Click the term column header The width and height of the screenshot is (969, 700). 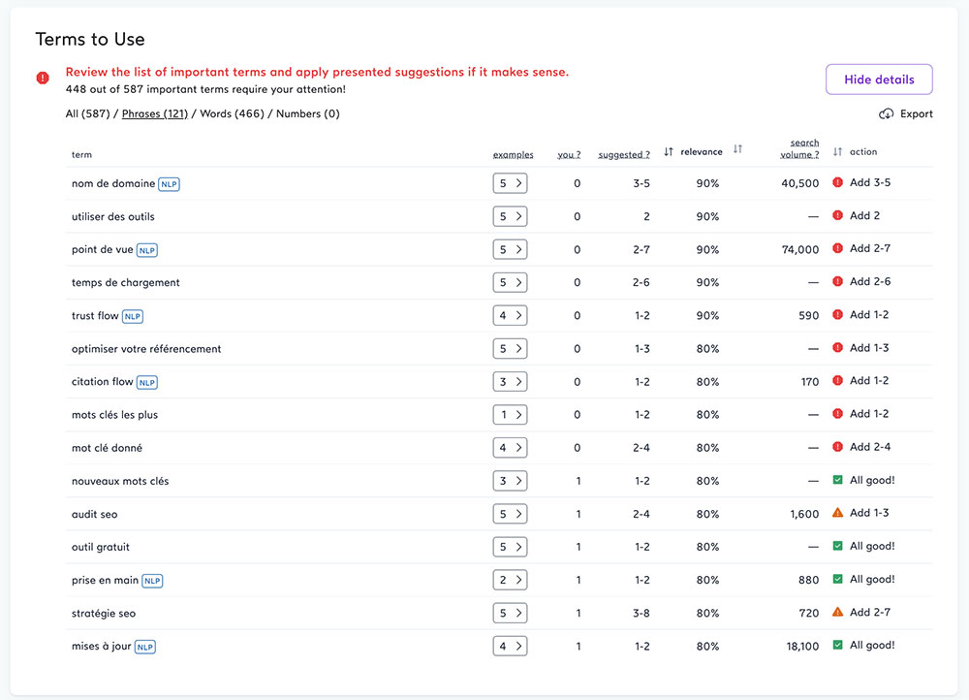tap(81, 154)
